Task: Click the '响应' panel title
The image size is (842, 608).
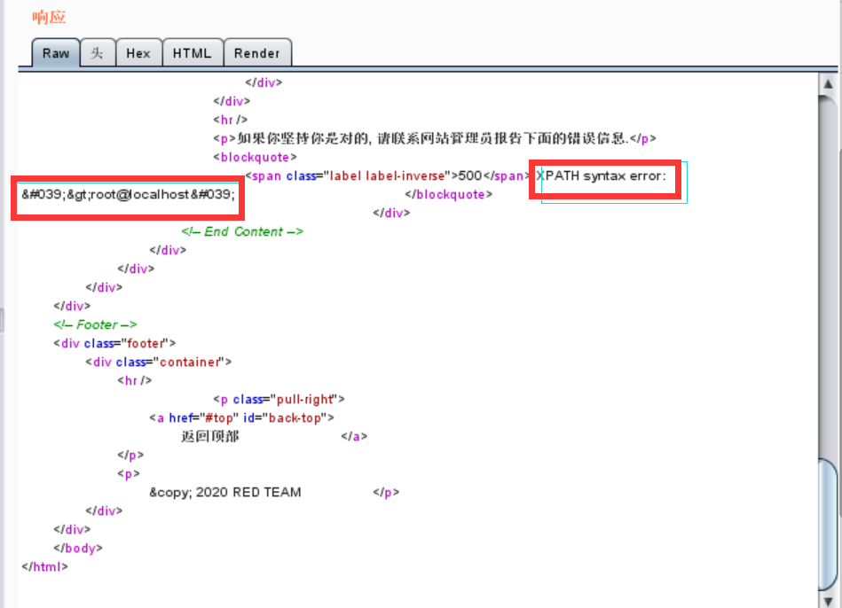Action: point(48,17)
